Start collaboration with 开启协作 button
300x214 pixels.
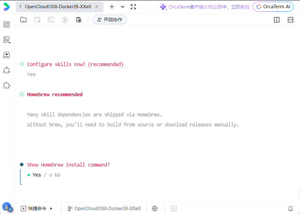point(110,19)
